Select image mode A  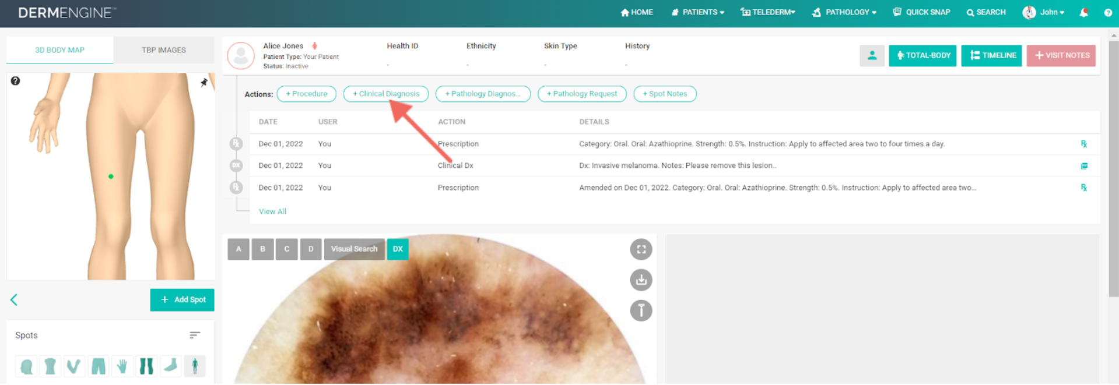pos(238,249)
